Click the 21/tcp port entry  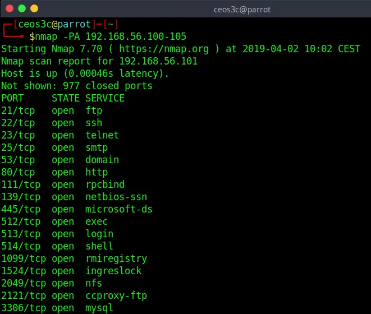(x=18, y=110)
